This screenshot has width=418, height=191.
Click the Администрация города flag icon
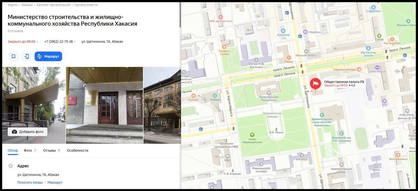tap(342, 165)
